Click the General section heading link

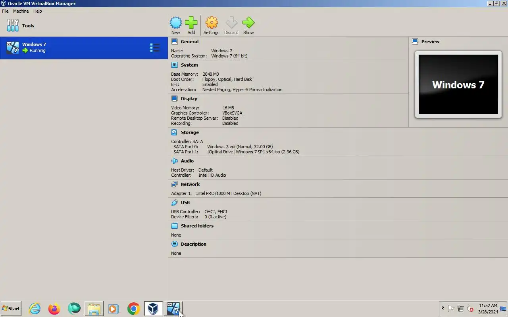(x=190, y=42)
